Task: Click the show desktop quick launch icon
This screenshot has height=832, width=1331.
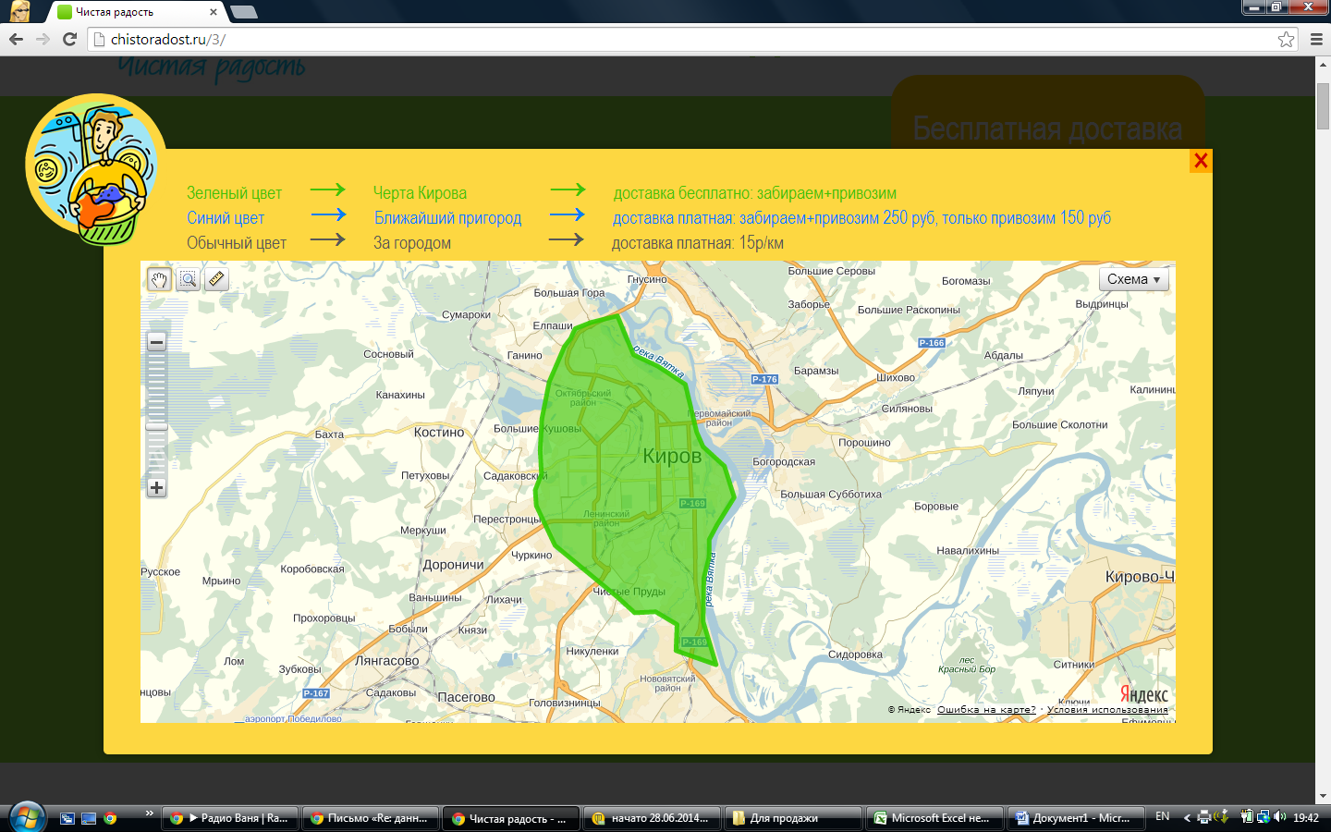Action: tap(89, 817)
